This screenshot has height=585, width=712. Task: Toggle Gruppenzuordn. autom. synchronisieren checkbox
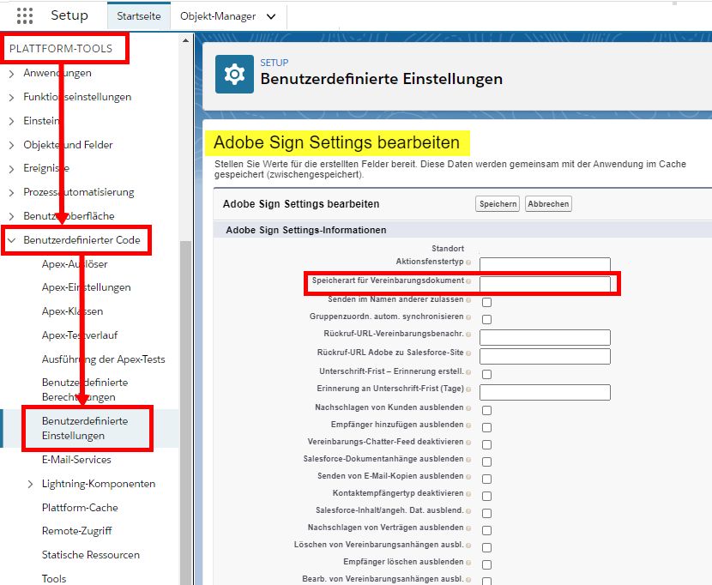486,319
